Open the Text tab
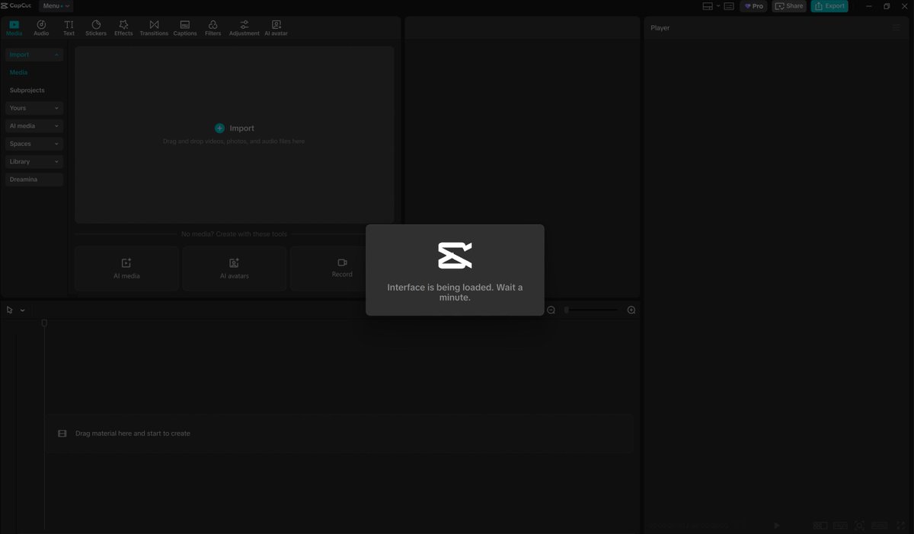914x534 pixels. coord(69,28)
